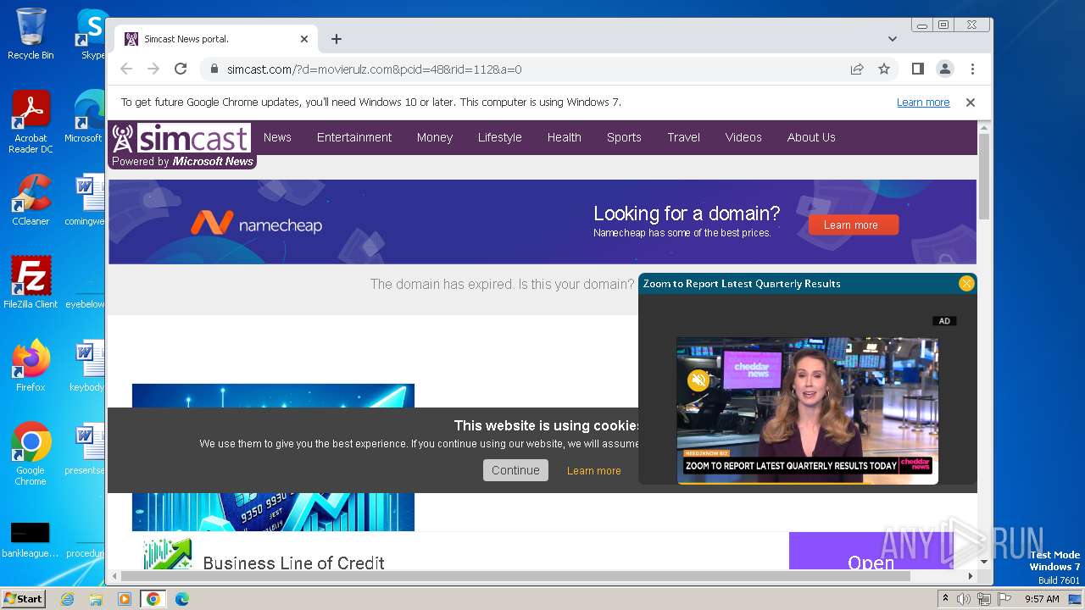The width and height of the screenshot is (1085, 610).
Task: Open the Firefox desktop icon
Action: pos(31,366)
